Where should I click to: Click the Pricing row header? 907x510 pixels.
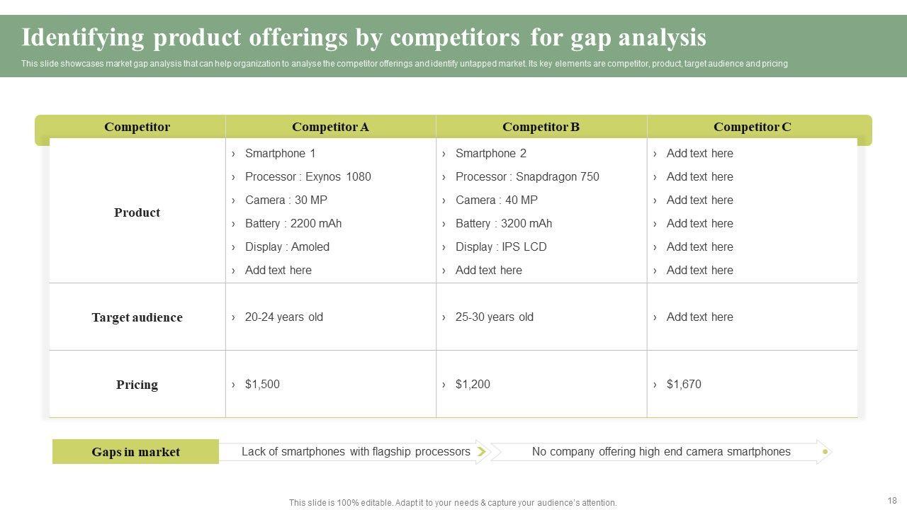[x=137, y=385]
